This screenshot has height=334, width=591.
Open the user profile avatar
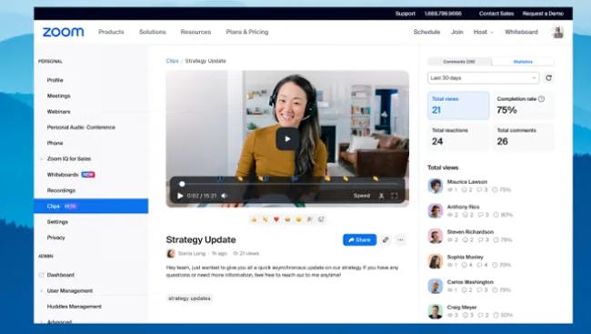coord(558,32)
